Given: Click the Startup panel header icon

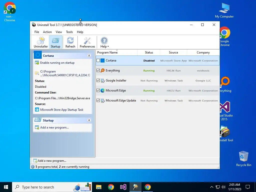Looking at the screenshot, I should coord(38,120).
